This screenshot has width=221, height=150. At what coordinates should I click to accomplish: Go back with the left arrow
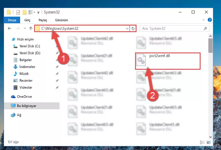(9, 28)
